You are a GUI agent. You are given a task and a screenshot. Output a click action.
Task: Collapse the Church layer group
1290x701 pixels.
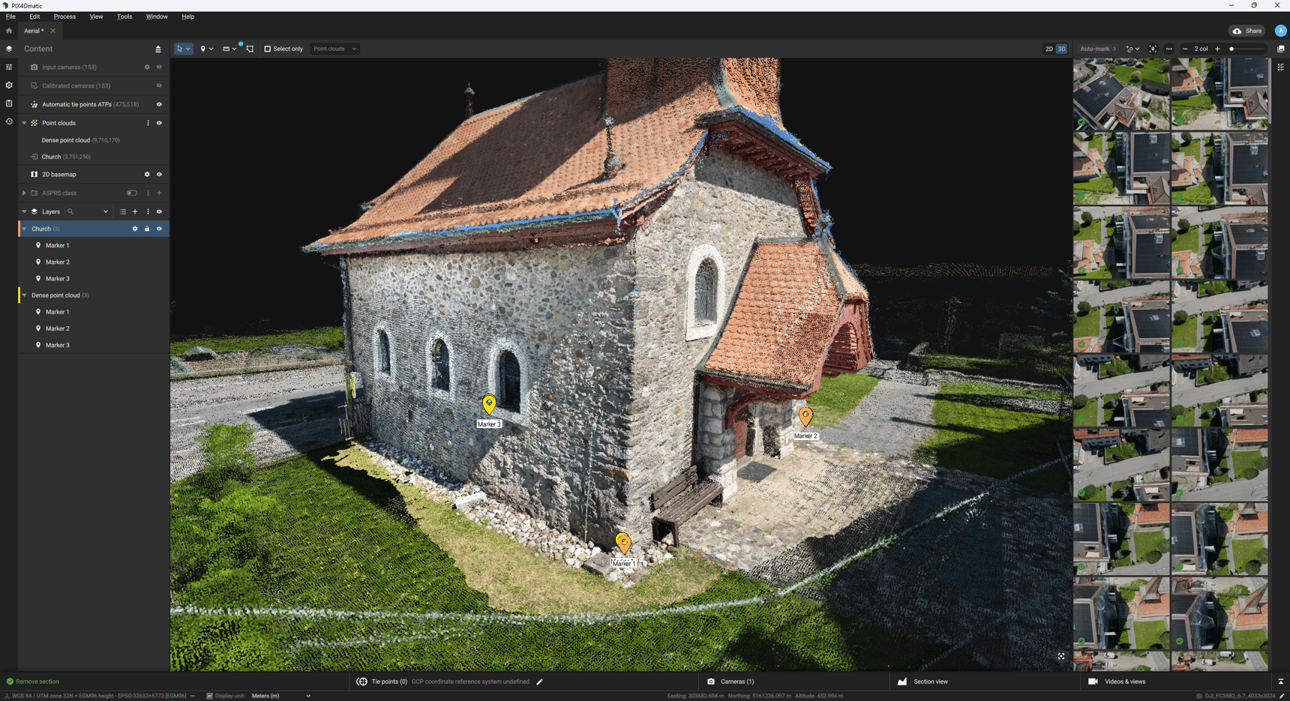pos(25,229)
